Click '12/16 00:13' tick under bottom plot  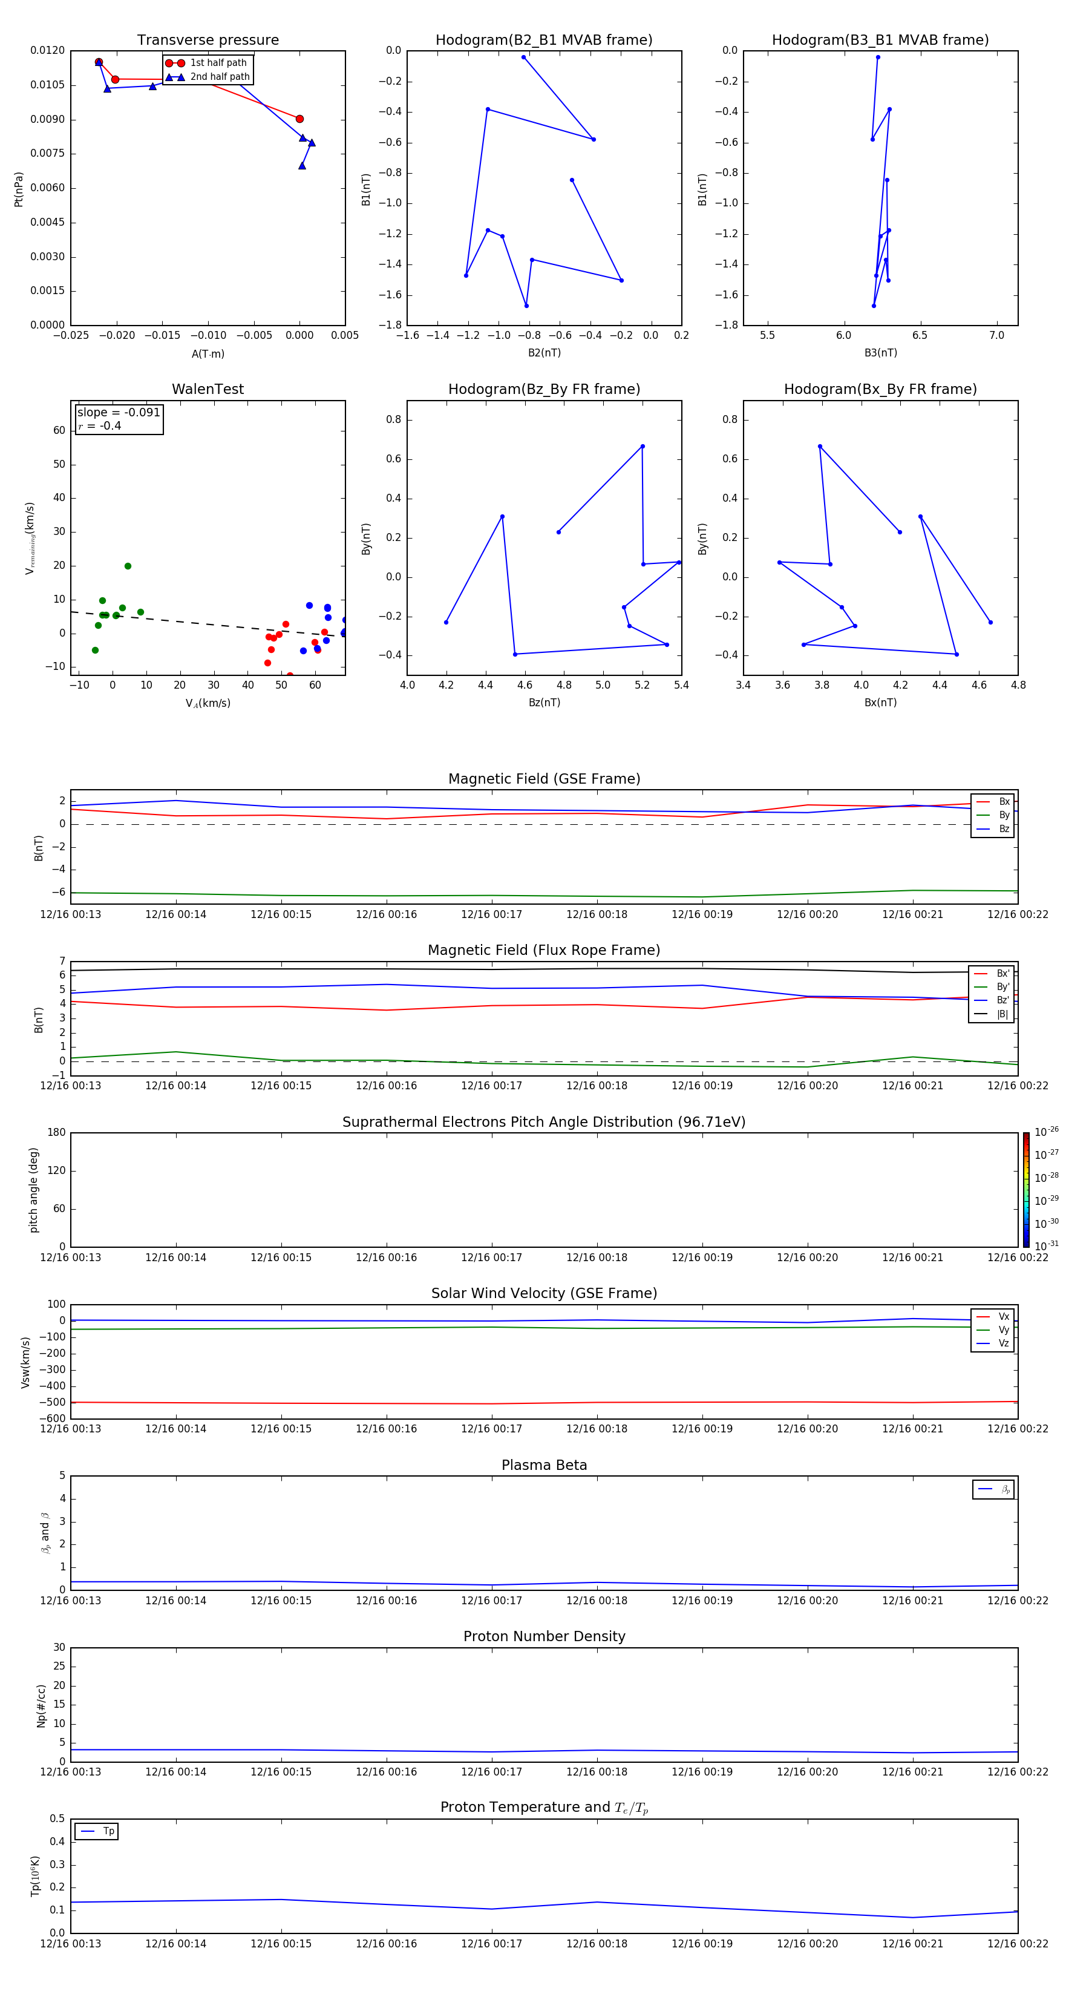pos(71,1944)
